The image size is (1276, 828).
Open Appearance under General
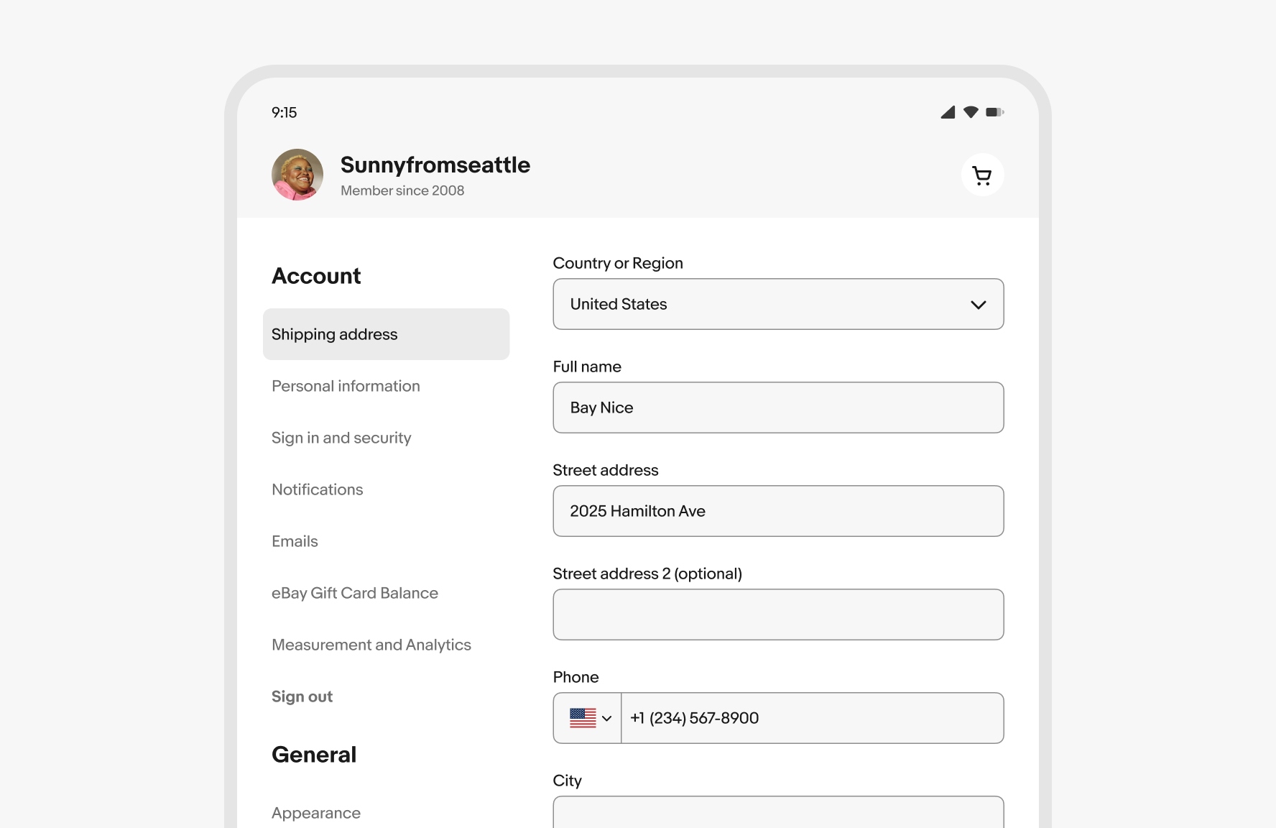pos(316,813)
